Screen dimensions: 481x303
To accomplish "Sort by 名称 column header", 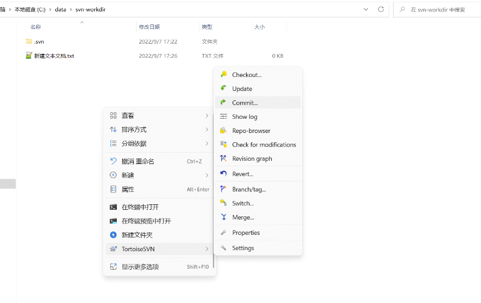I will [x=35, y=27].
